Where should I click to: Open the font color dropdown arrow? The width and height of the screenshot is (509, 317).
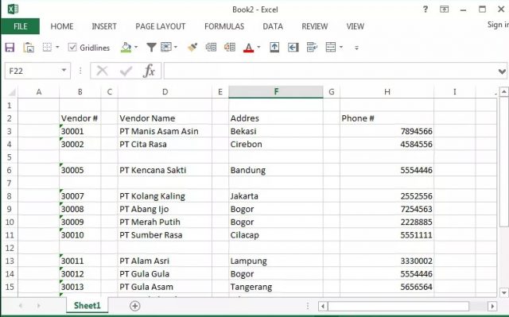[x=258, y=48]
